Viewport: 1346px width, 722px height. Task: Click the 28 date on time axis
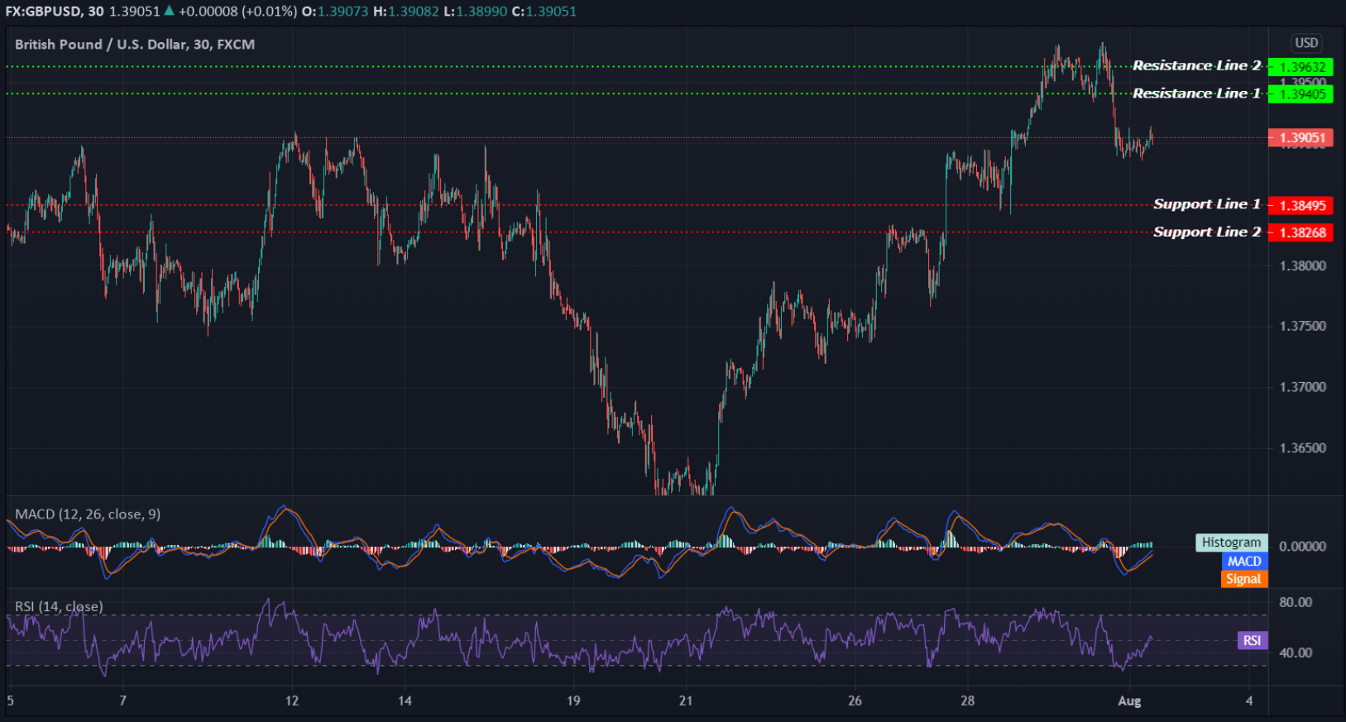967,700
